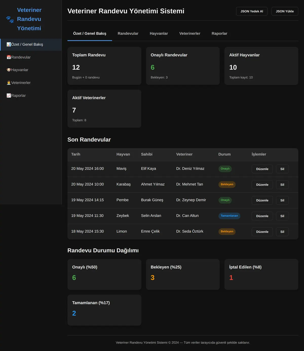The height and width of the screenshot is (351, 304).
Task: Select the Veterinerler tab
Action: 190,33
